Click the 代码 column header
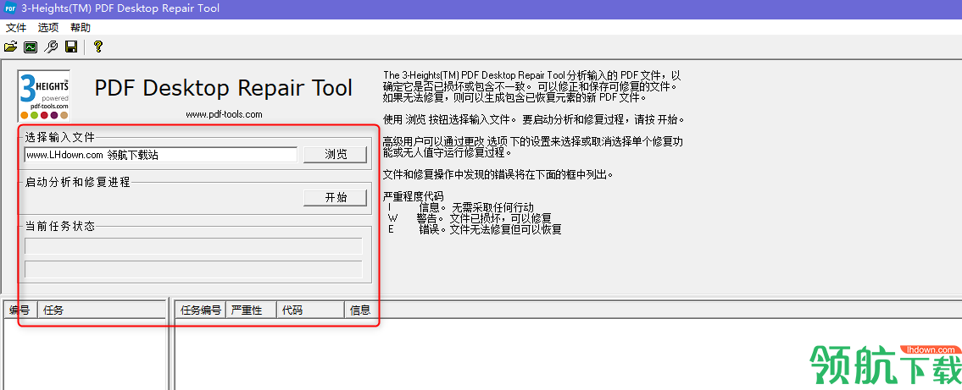This screenshot has height=390, width=962. 310,310
